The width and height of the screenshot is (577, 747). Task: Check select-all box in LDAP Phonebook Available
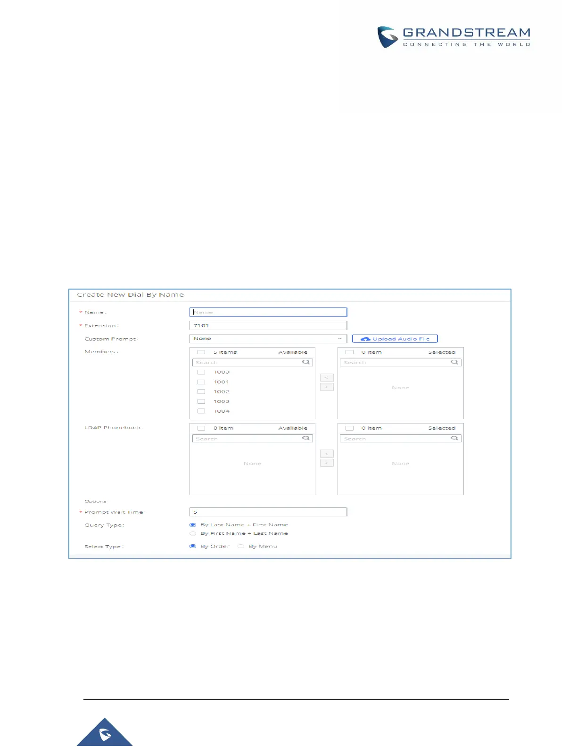(201, 428)
